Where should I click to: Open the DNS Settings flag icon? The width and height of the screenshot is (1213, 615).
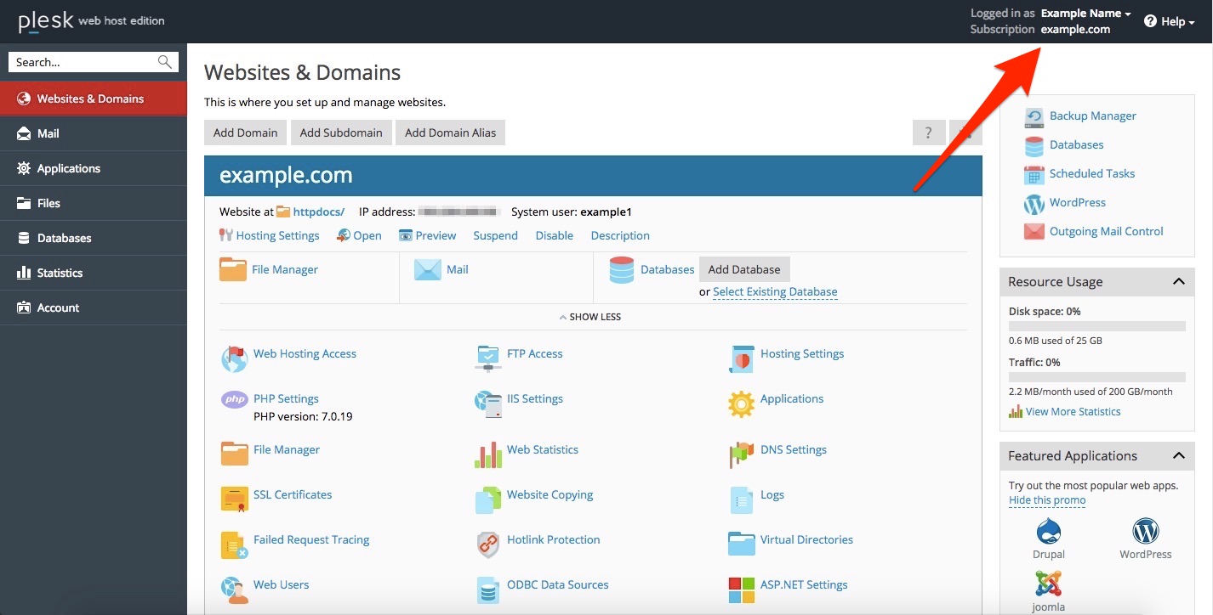tap(741, 454)
